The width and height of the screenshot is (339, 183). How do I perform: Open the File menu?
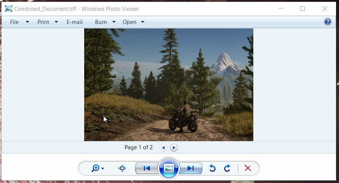tap(14, 22)
